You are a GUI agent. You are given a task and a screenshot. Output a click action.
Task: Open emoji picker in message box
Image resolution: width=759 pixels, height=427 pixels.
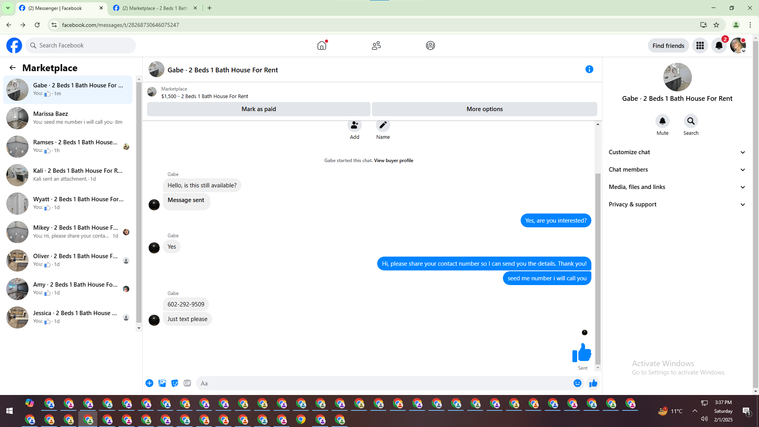point(577,383)
